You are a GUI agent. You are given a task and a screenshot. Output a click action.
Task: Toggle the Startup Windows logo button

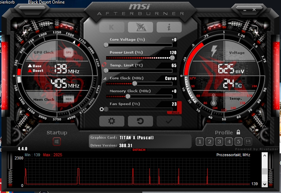pyautogui.click(x=57, y=142)
